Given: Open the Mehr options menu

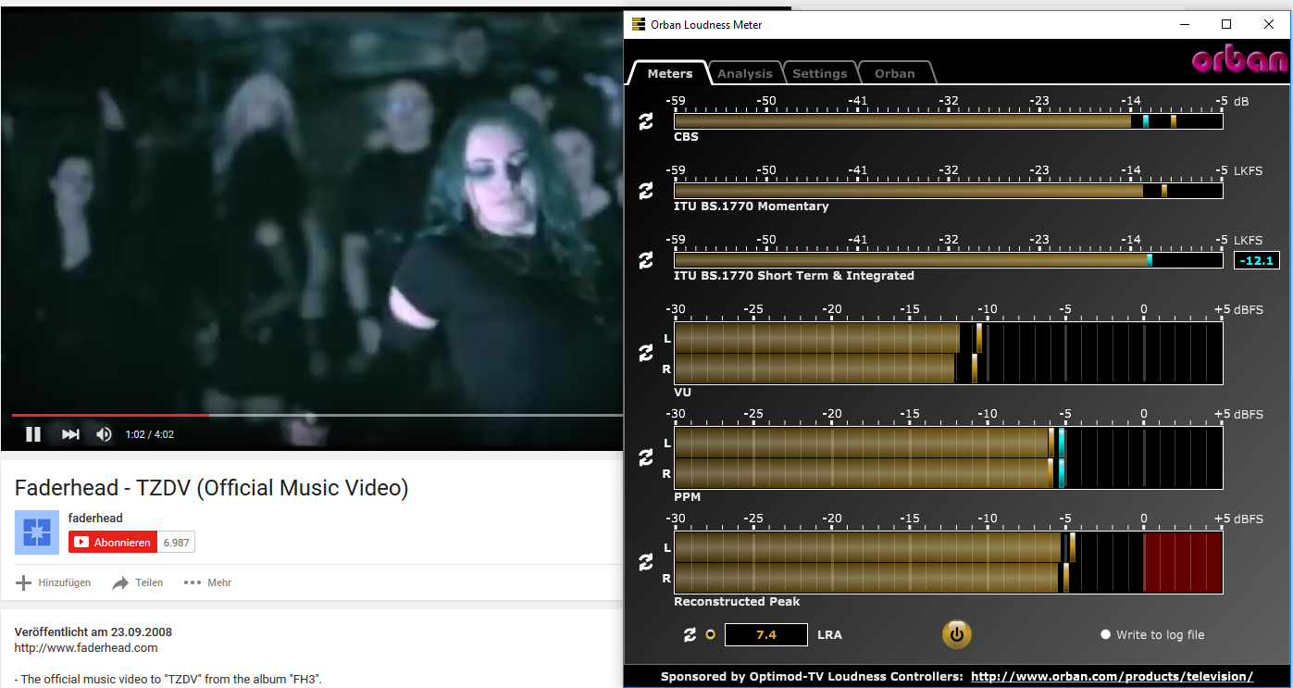Looking at the screenshot, I should (207, 582).
